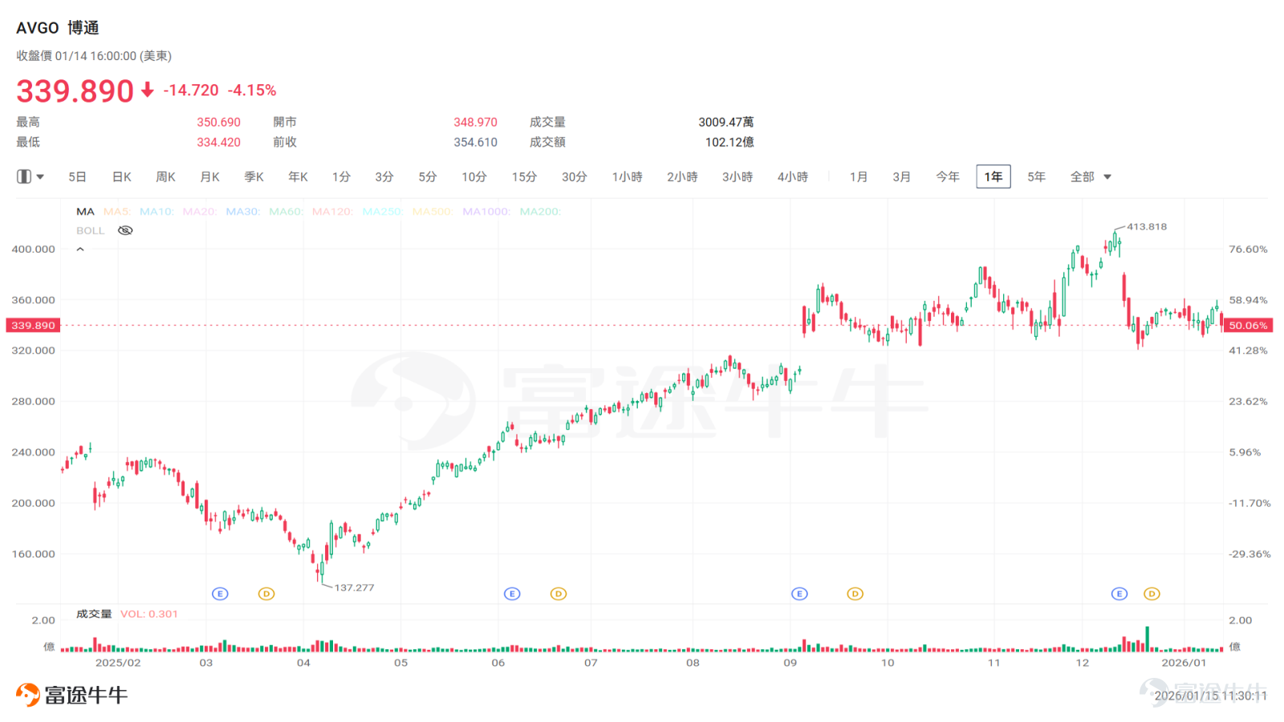Click the D dividend marker near July

pyautogui.click(x=559, y=594)
